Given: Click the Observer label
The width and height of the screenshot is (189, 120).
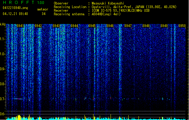Looking at the screenshot, I should (x=61, y=3).
